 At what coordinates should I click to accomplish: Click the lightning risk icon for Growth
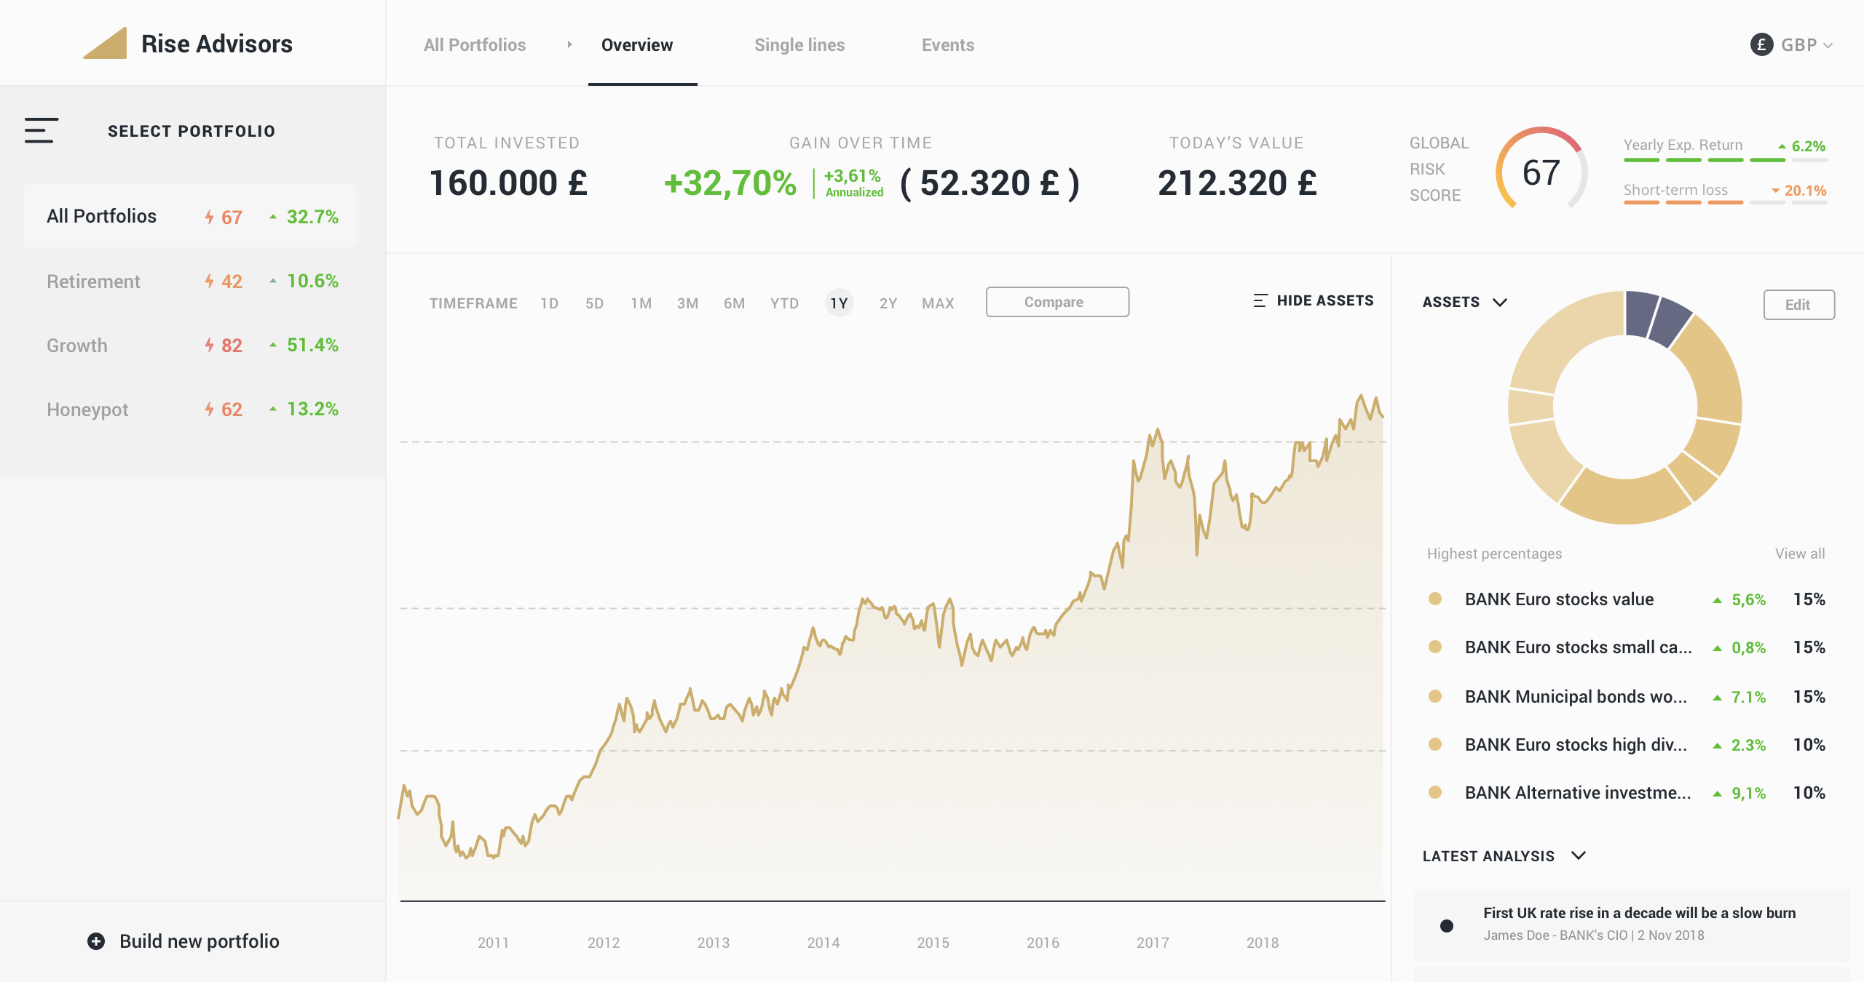[x=209, y=346]
